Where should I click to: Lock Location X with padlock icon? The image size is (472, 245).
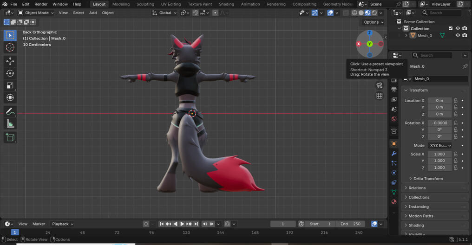[x=455, y=100]
